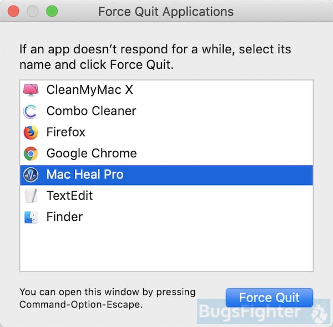Choose the TextEdit name in the list
Screen dimensions: 333x327
[69, 195]
